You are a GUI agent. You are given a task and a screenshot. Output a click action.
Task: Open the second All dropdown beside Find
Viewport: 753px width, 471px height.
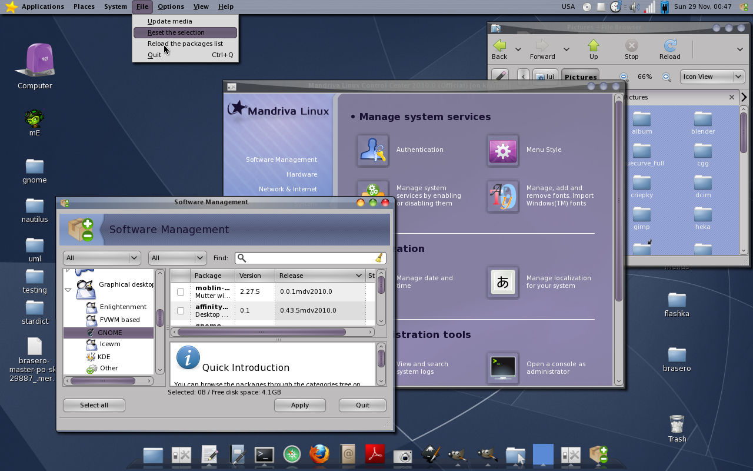tap(177, 258)
